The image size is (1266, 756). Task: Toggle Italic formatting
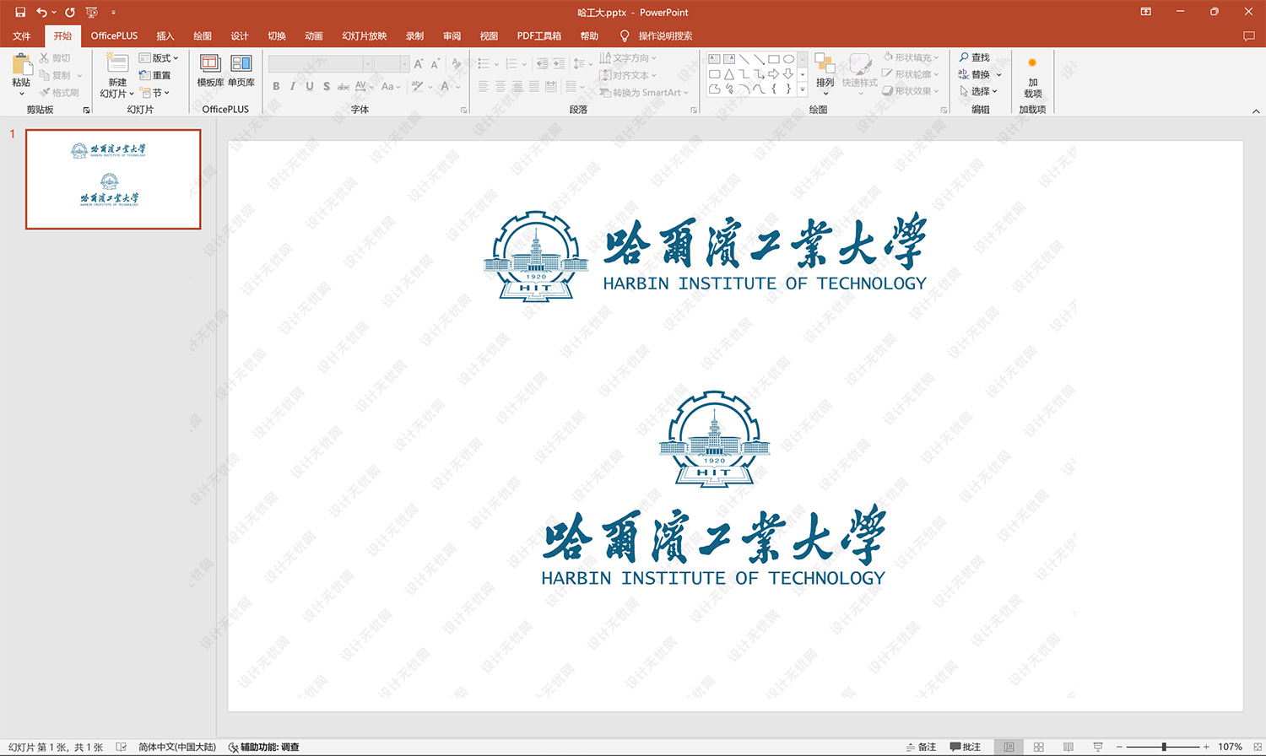point(293,86)
